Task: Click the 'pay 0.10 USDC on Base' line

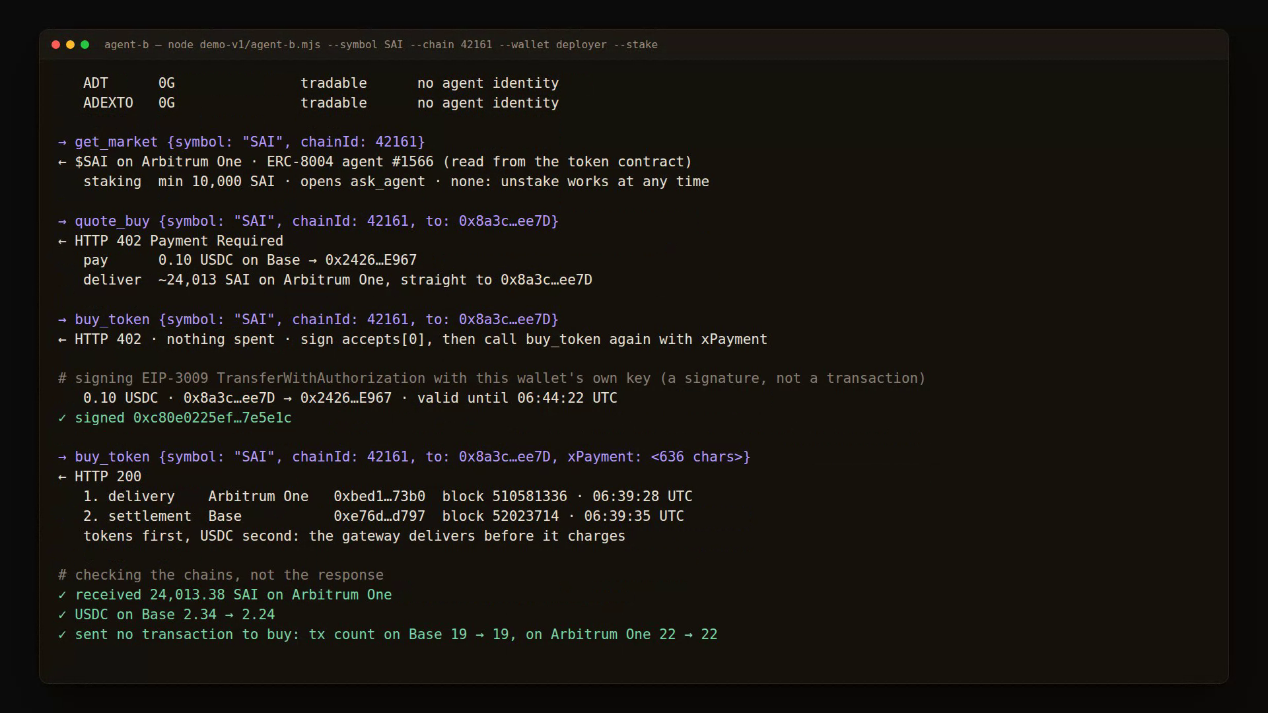Action: pyautogui.click(x=250, y=260)
